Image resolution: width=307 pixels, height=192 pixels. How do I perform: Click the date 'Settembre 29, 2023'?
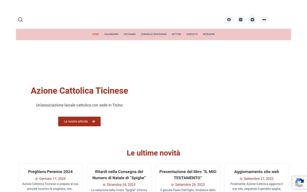click(x=190, y=185)
